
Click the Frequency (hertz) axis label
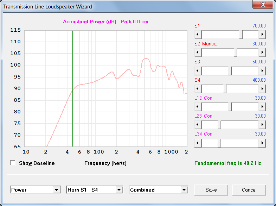tap(105, 163)
